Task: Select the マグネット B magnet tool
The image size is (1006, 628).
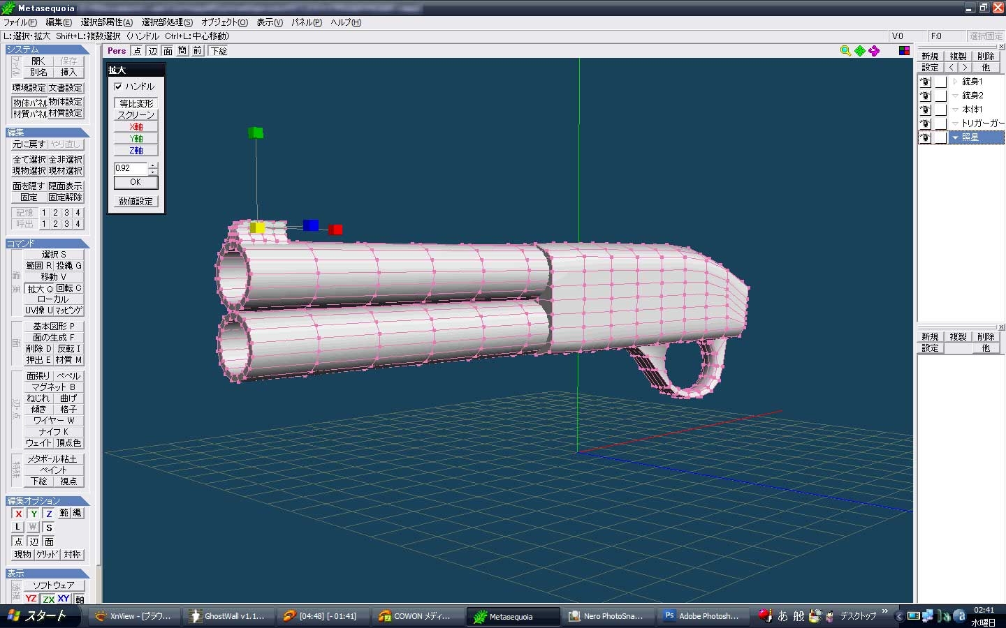Action: [x=54, y=387]
